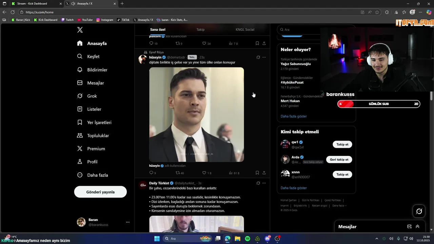Like hüseyin's post

click(206, 173)
